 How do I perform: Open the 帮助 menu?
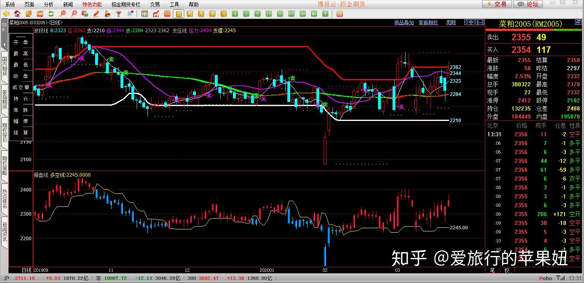193,4
